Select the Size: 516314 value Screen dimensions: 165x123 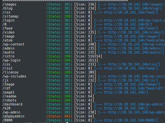(x=88, y=56)
